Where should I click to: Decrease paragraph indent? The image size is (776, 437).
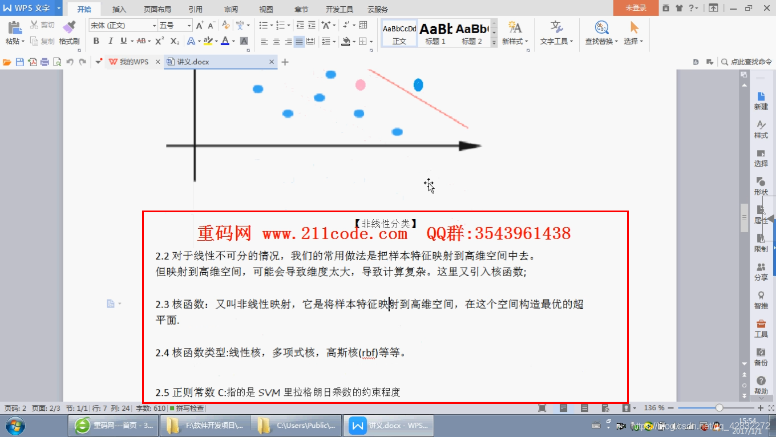[x=300, y=25]
